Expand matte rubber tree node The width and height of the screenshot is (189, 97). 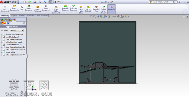pos(1,52)
